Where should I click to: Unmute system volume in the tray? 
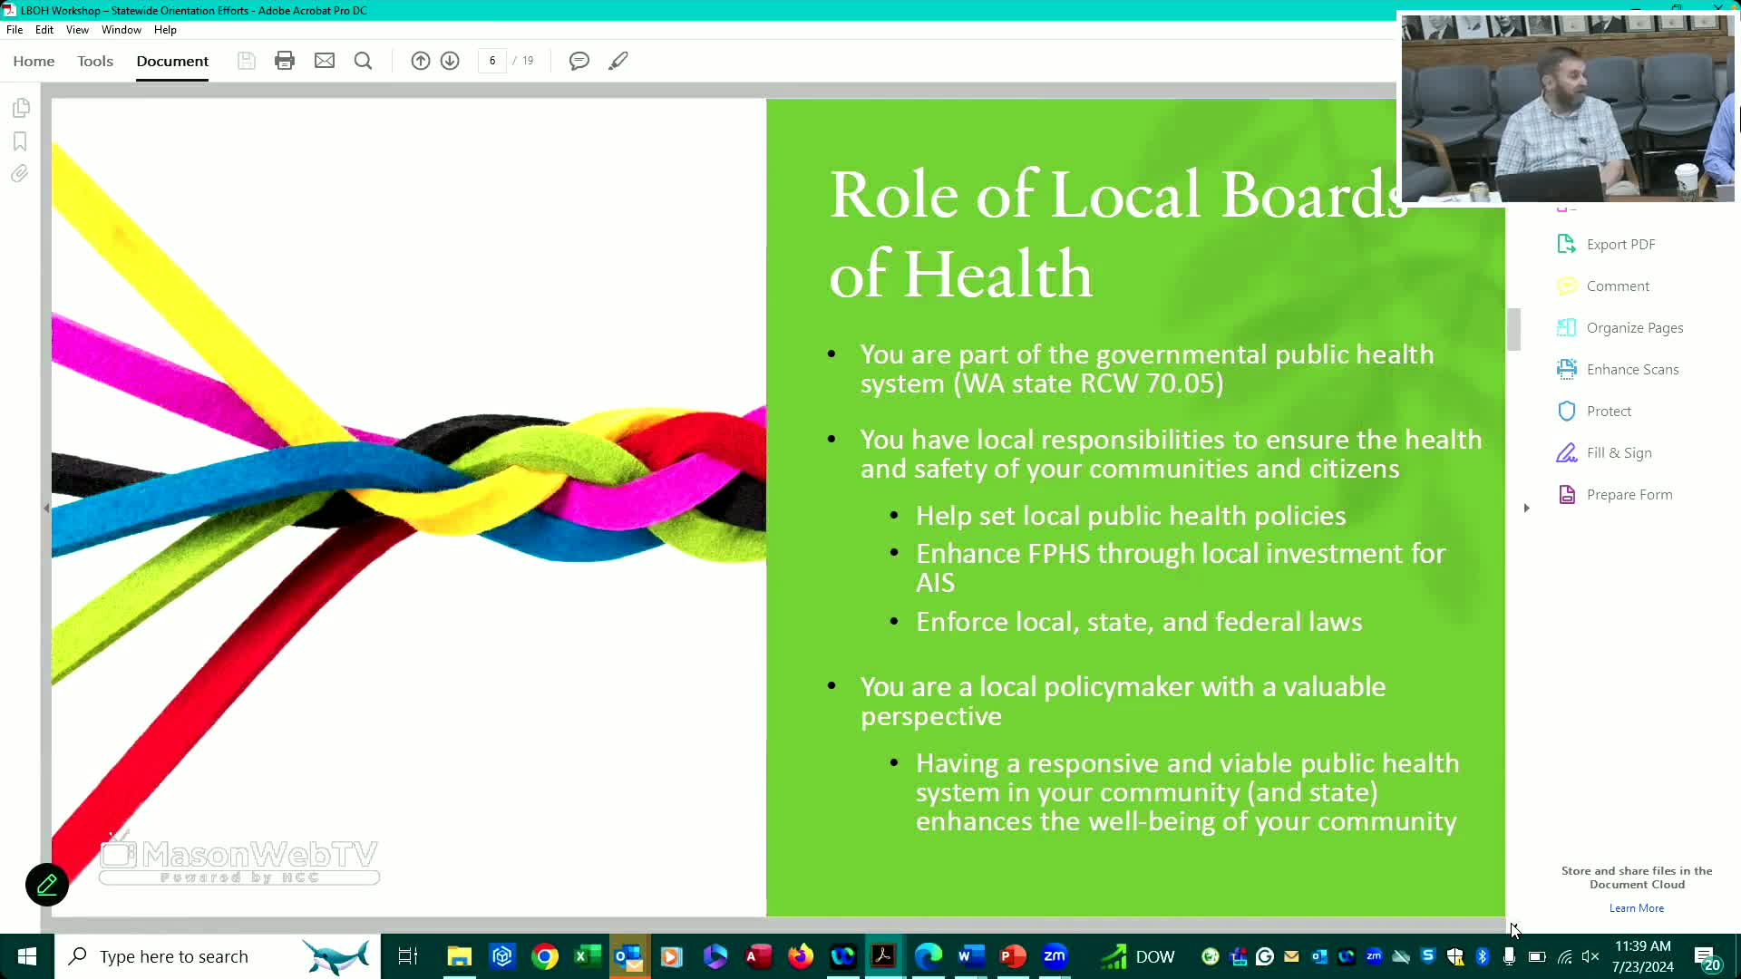(1590, 956)
